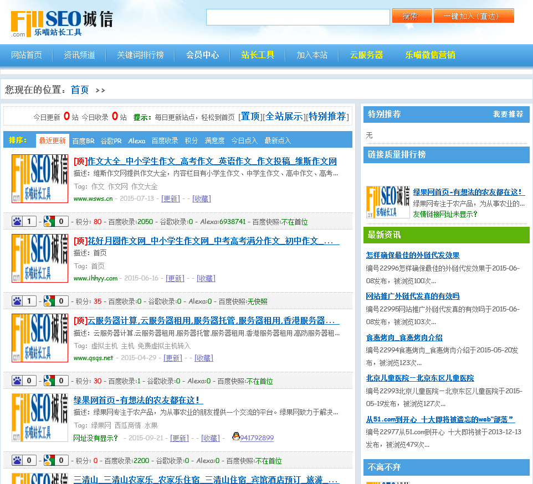Open 绿果网首页 link in sidebar ranking
Viewport: 533px width, 484px height.
coord(469,192)
